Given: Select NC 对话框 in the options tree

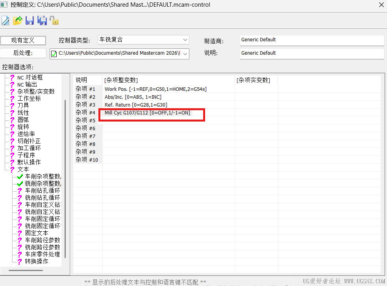Looking at the screenshot, I should click(x=30, y=77).
